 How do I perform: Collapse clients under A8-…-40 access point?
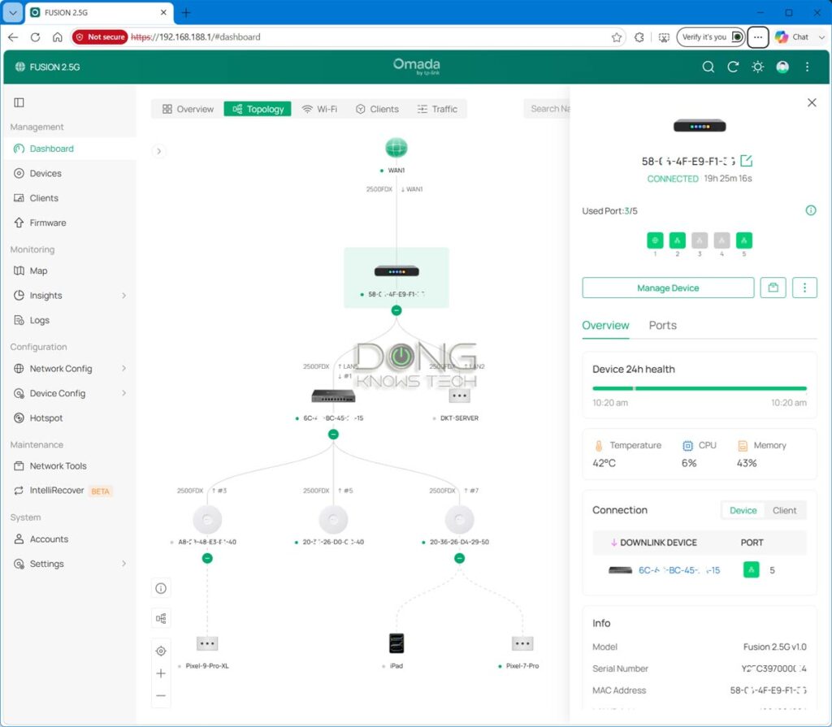207,558
